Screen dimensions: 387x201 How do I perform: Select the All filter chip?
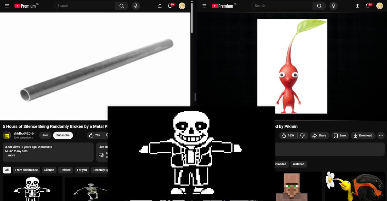pyautogui.click(x=7, y=170)
